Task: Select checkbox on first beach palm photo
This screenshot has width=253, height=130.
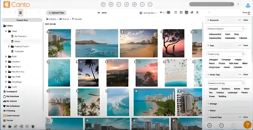Action: (x=48, y=32)
